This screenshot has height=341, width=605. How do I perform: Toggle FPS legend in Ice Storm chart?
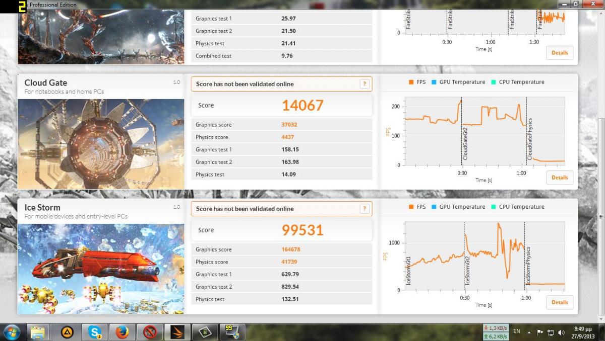point(417,207)
